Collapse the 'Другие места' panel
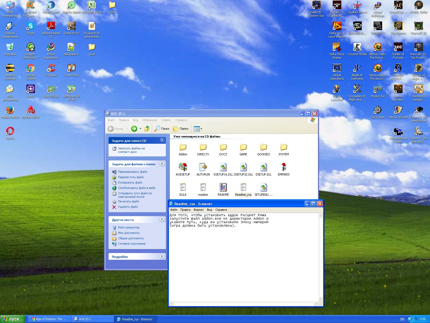 [162, 219]
